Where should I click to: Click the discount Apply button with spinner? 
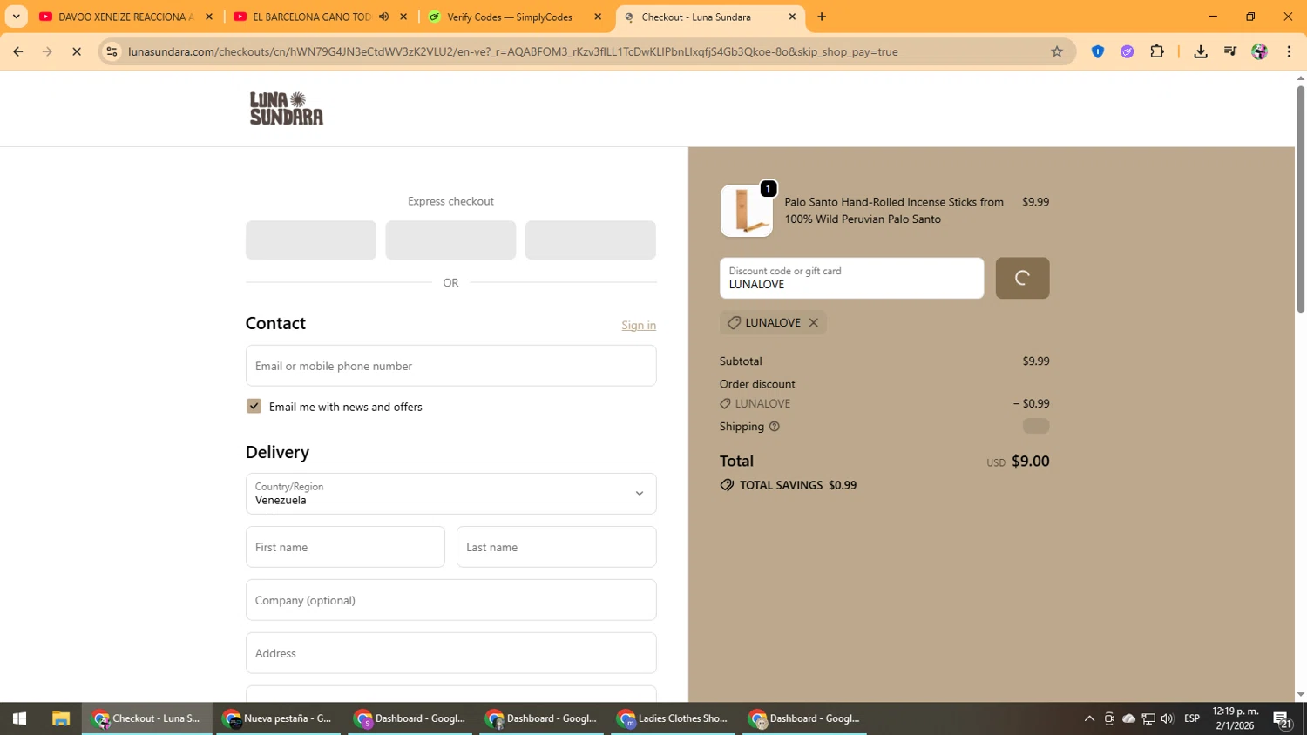coord(1022,278)
